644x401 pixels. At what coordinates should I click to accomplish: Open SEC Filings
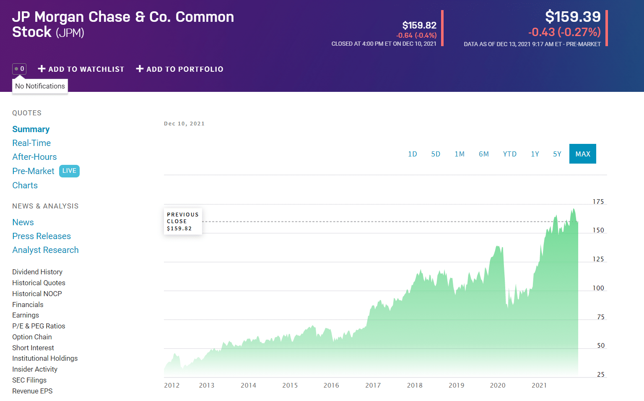tap(29, 380)
